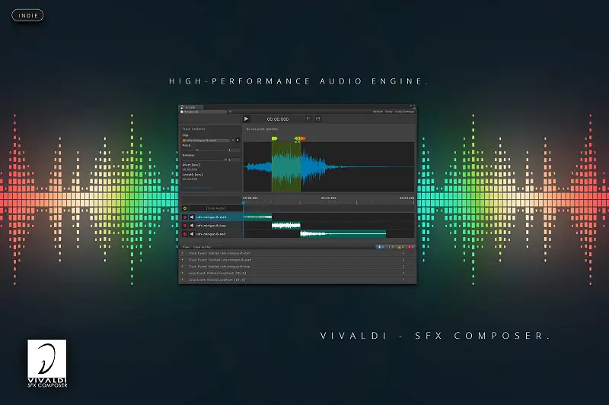Select the loop clip block in timeline

click(x=286, y=225)
